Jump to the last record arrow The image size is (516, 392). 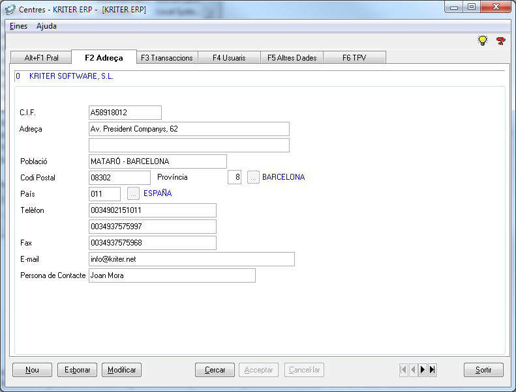[432, 370]
